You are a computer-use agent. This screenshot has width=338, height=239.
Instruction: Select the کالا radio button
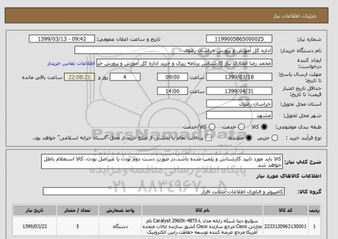tap(264, 127)
